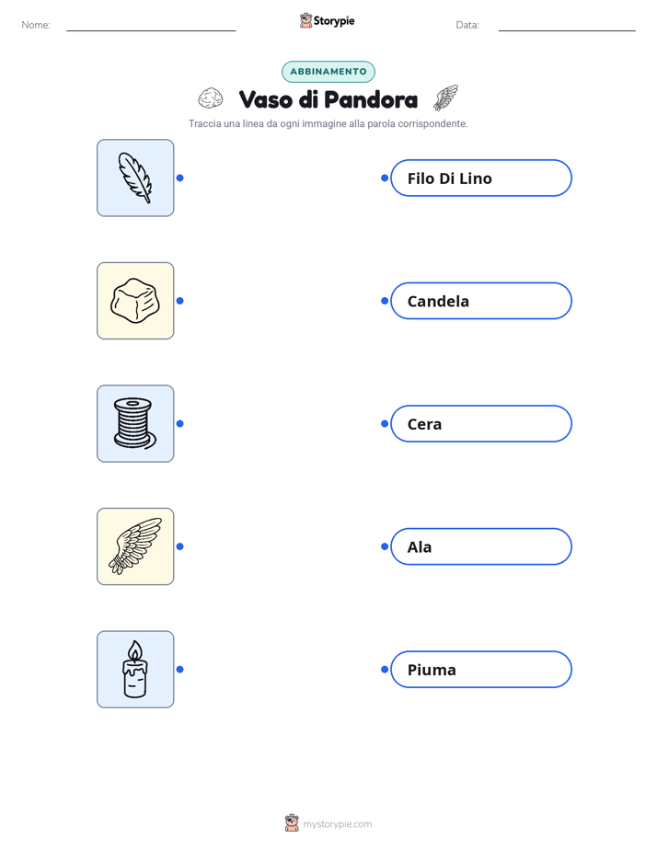Viewport: 657px width, 850px height.
Task: Click the candle picture card
Action: tap(135, 669)
